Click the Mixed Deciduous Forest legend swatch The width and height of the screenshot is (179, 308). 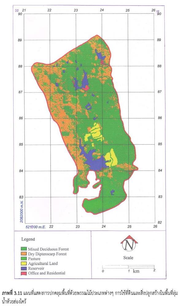[24, 249]
